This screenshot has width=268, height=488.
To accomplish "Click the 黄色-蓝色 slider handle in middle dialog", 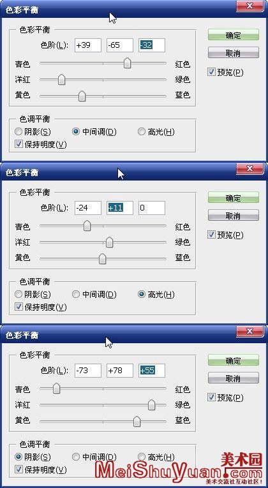I will (102, 258).
